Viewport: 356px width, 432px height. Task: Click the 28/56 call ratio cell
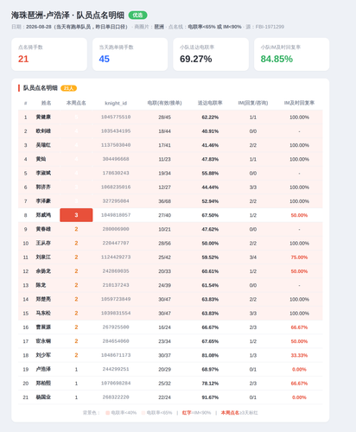tap(164, 244)
